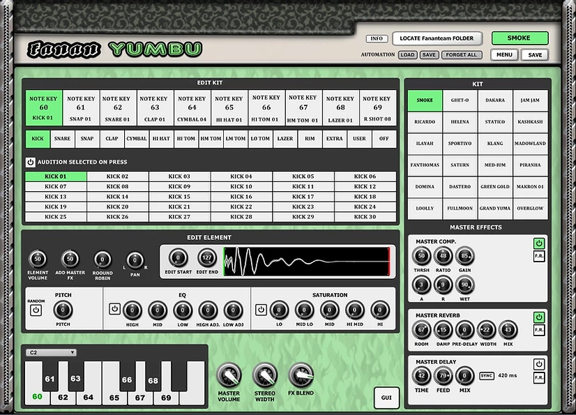Click the sample waveform display

(306, 262)
